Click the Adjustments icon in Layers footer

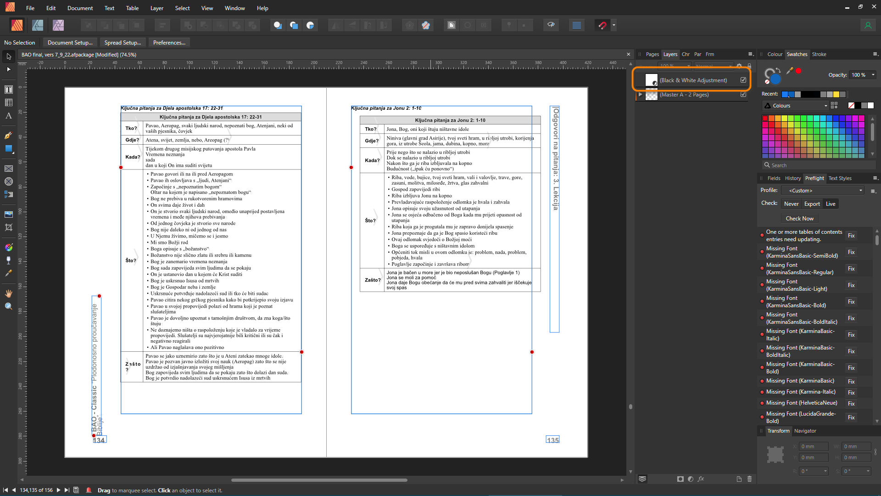(x=691, y=479)
